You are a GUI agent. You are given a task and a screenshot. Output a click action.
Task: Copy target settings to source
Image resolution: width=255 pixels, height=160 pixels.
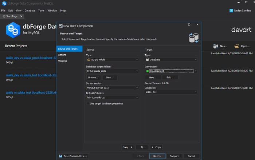[x=156, y=147]
